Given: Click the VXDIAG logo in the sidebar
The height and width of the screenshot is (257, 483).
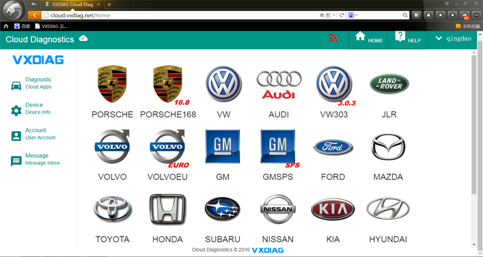Looking at the screenshot, I should 38,60.
